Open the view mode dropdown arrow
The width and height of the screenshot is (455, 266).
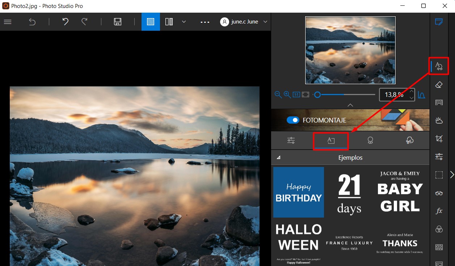point(184,22)
